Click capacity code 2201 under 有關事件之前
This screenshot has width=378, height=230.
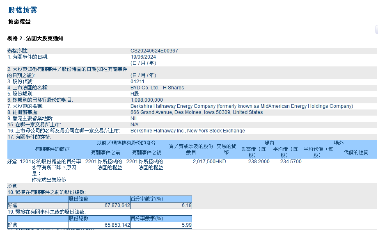91,162
